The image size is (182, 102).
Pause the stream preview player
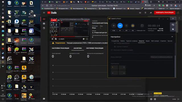(52, 39)
